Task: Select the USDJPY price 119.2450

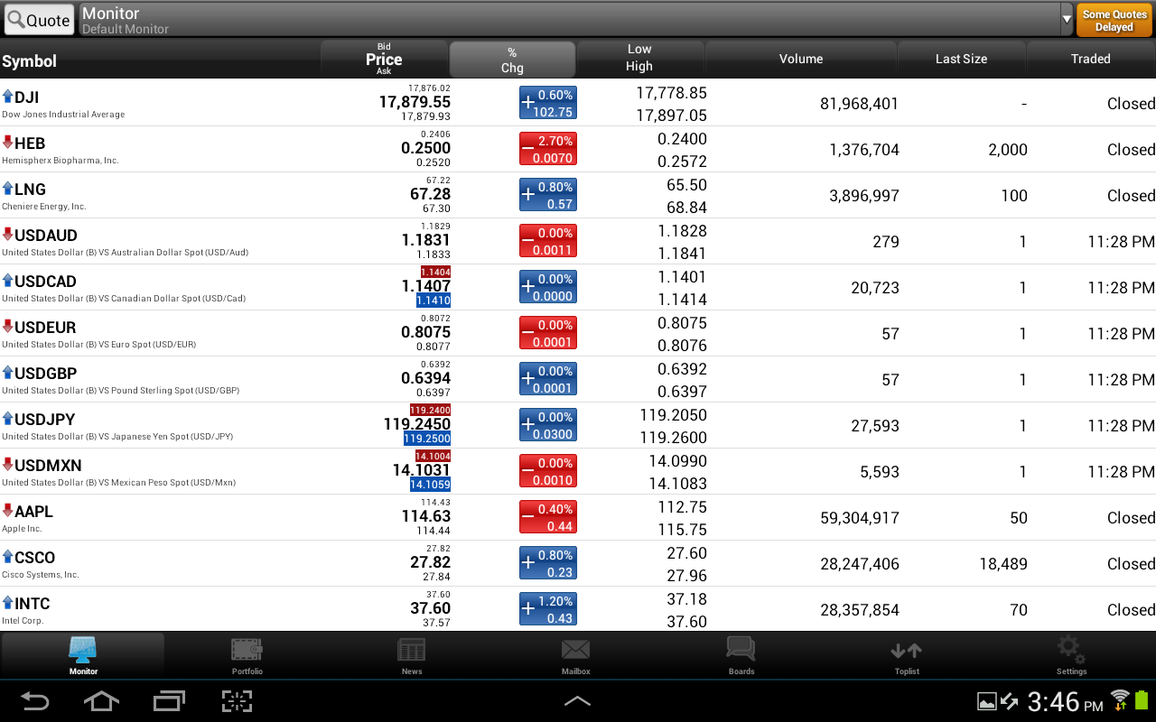Action: pos(417,424)
